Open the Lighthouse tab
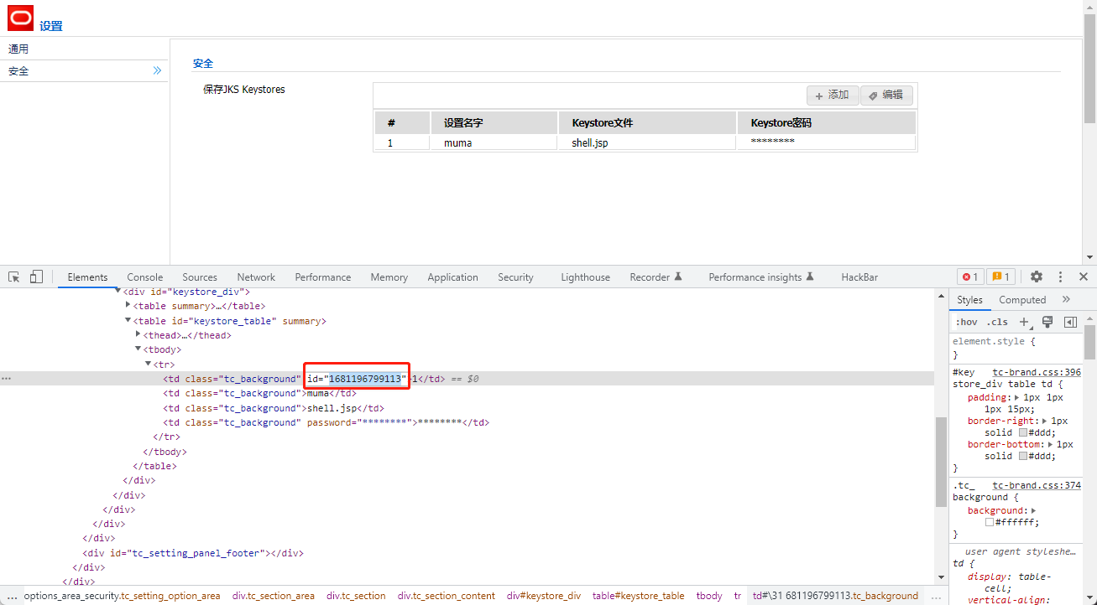The image size is (1097, 605). click(586, 277)
